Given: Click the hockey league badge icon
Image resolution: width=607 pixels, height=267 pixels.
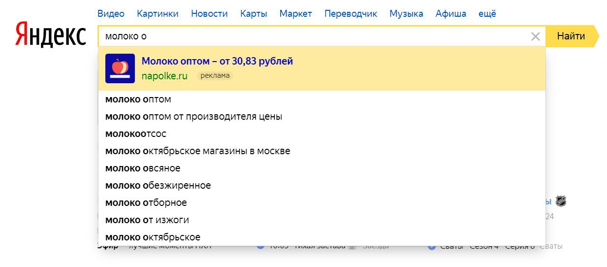Looking at the screenshot, I should coord(561,201).
